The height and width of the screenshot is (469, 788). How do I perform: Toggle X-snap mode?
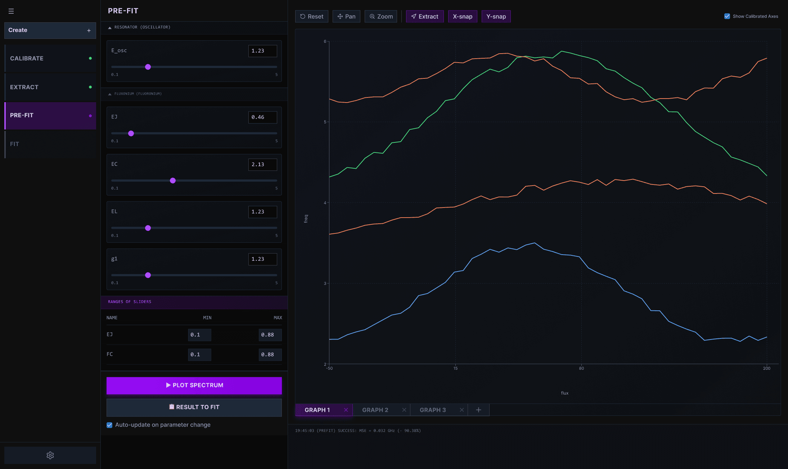tap(463, 17)
